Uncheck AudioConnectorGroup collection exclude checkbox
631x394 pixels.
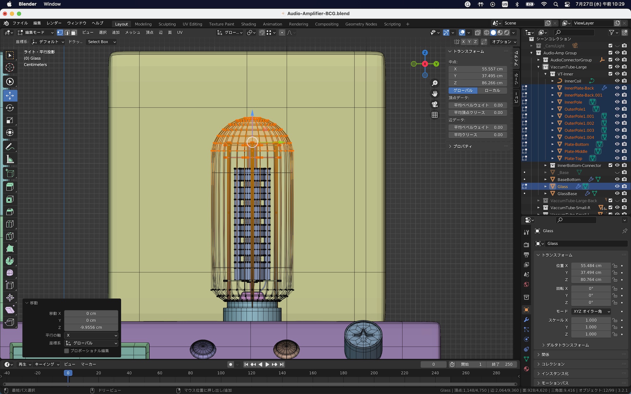[x=610, y=60]
